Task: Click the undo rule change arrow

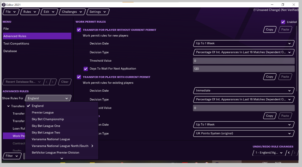Action: [x=289, y=153]
